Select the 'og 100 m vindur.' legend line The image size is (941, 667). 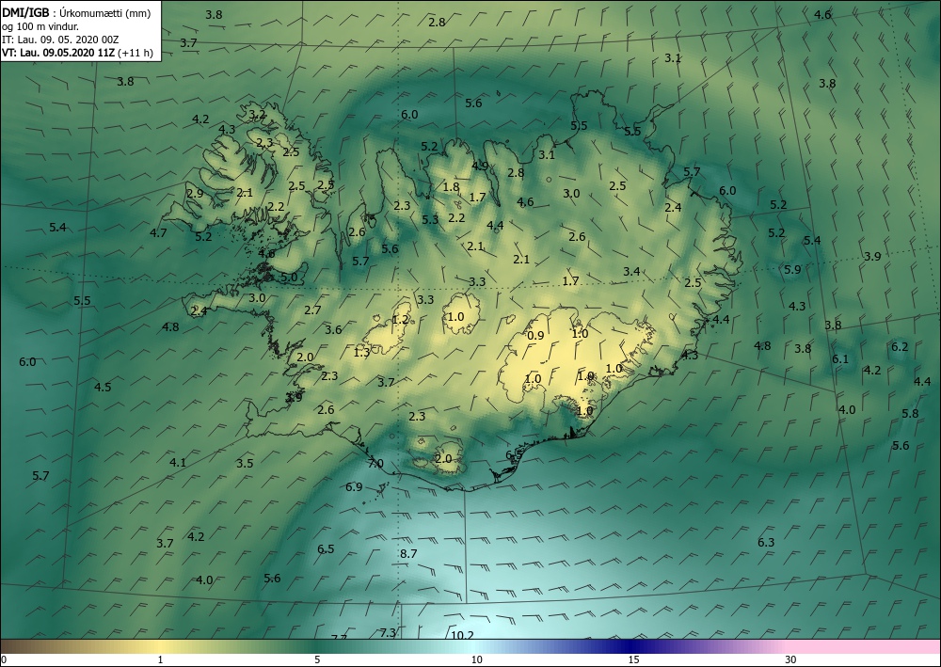tap(40, 26)
